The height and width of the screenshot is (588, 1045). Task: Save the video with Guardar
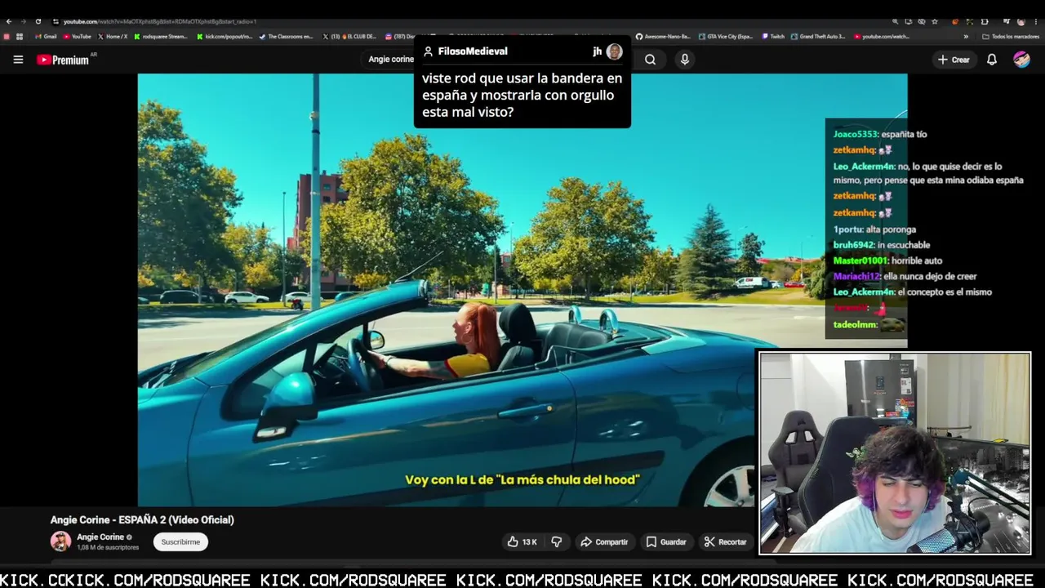pyautogui.click(x=666, y=541)
